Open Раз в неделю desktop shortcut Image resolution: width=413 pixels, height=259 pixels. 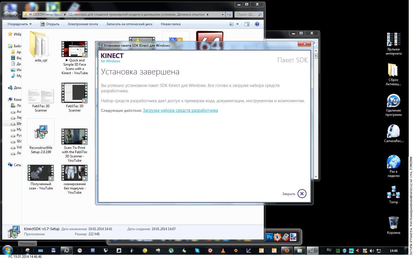[x=393, y=166]
